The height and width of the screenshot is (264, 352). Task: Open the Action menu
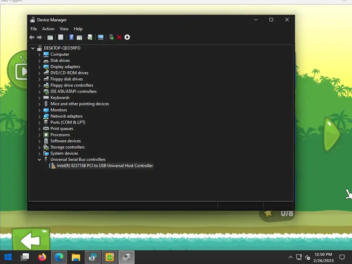tap(48, 29)
